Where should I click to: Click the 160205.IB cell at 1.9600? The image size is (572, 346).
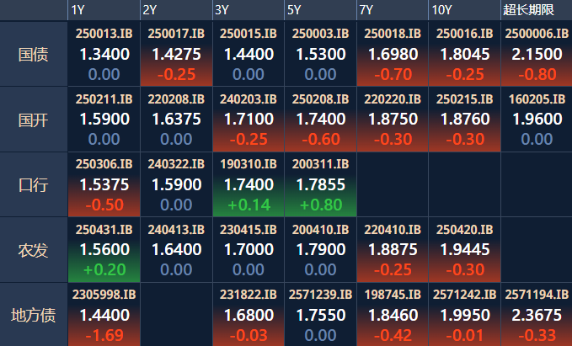coord(535,120)
